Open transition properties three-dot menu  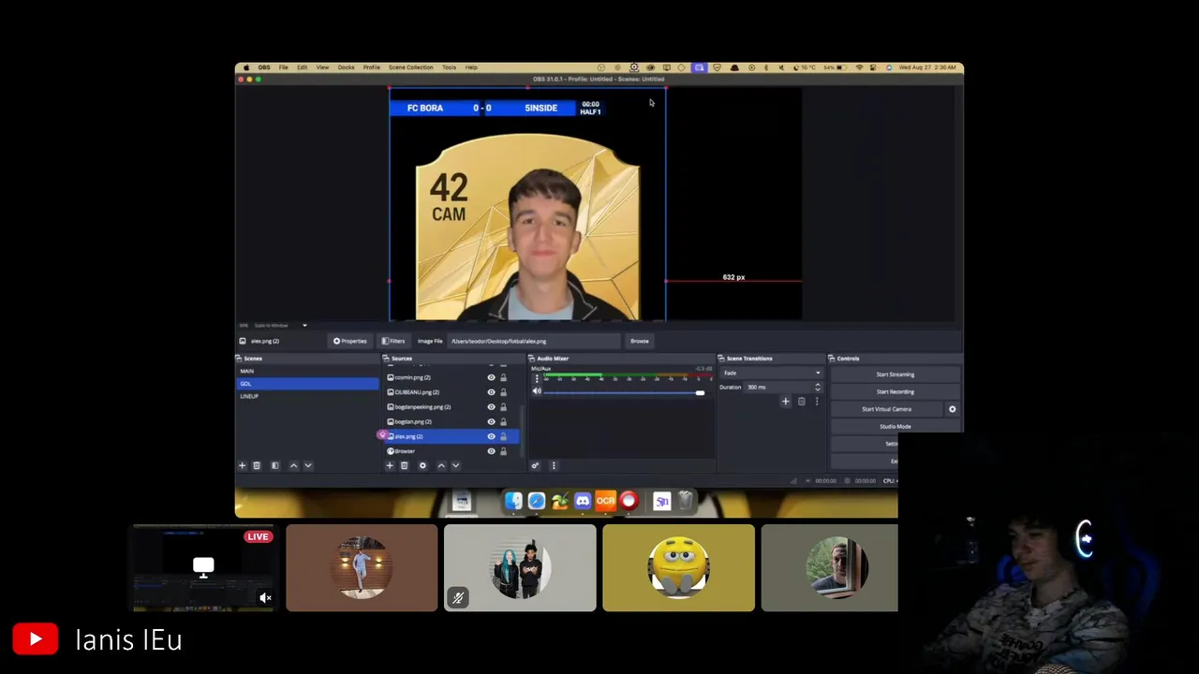(x=816, y=402)
